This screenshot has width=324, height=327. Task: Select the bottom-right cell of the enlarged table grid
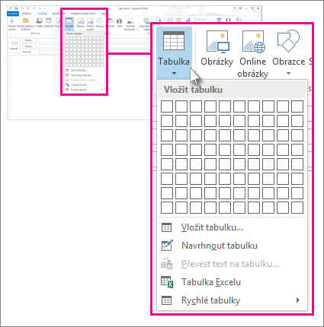tap(297, 208)
